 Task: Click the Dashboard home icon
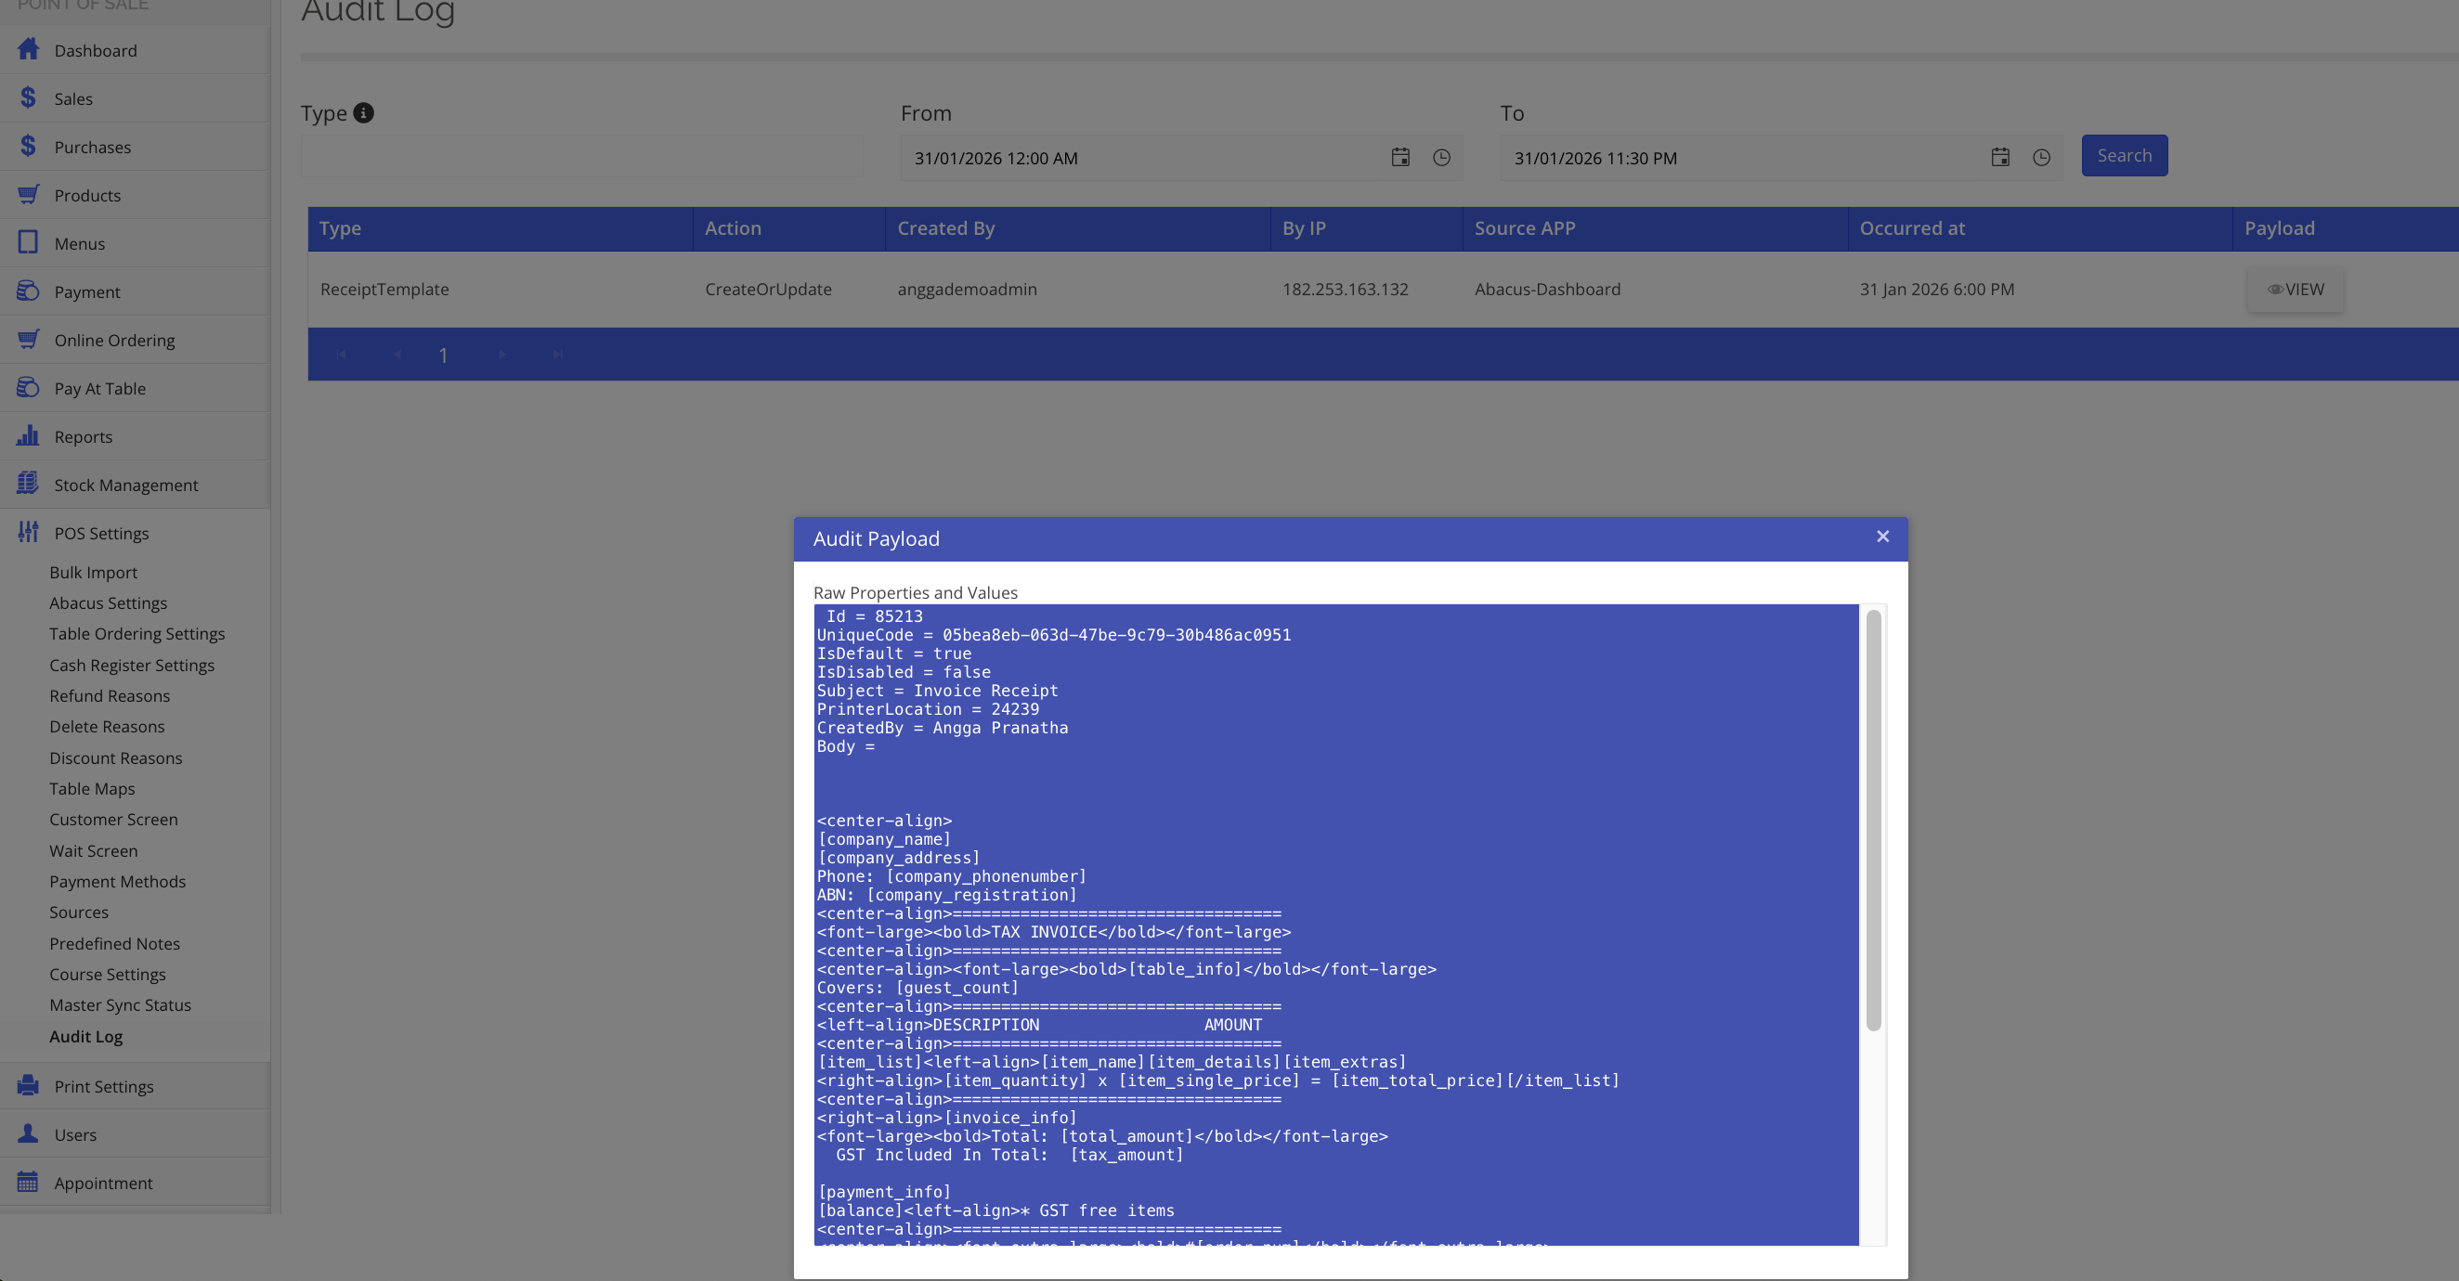point(28,49)
